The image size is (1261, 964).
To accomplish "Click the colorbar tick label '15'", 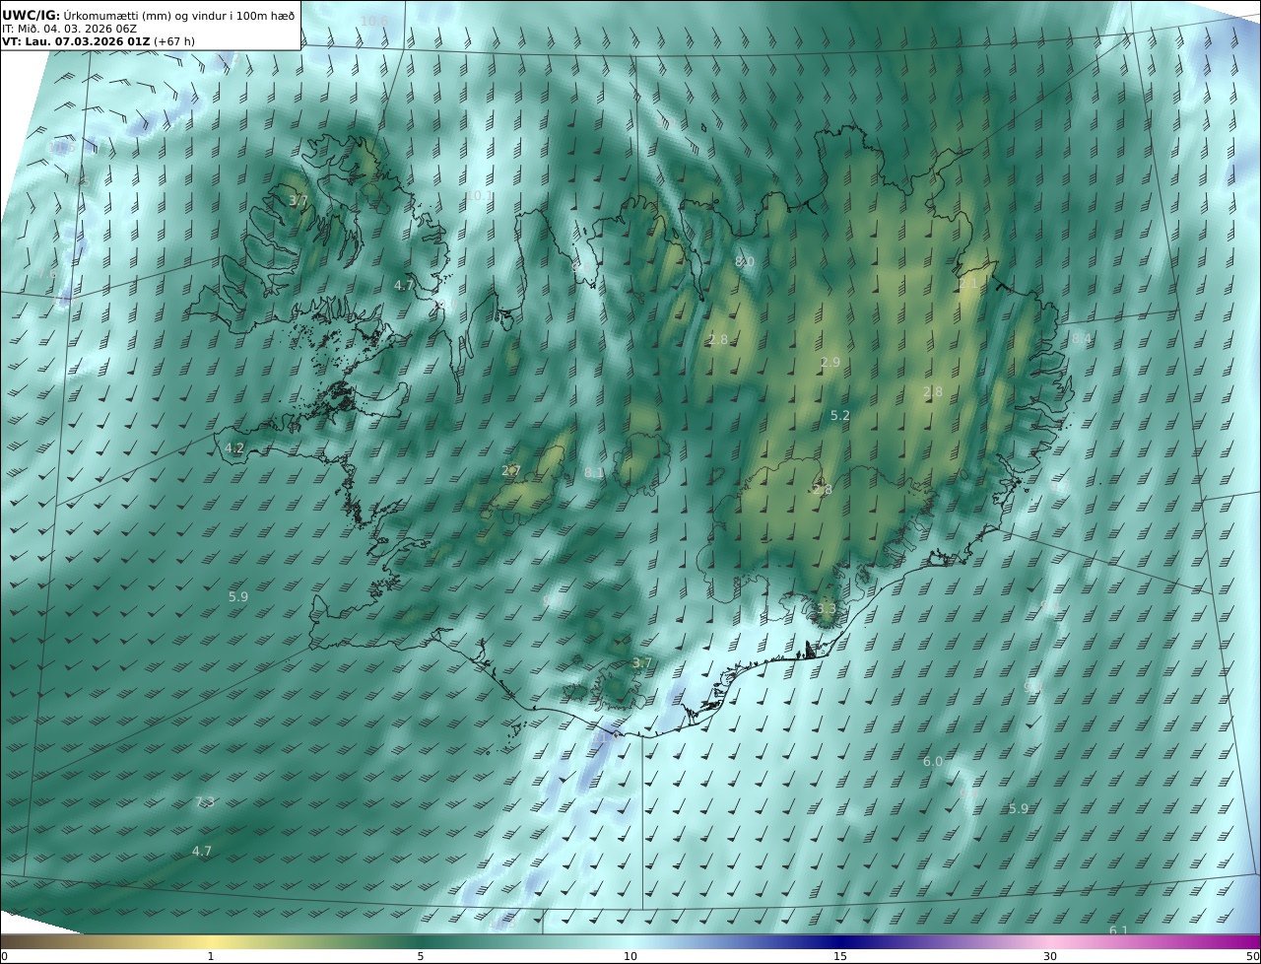I will point(840,956).
